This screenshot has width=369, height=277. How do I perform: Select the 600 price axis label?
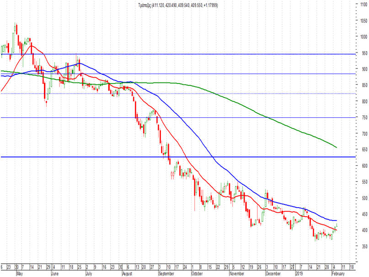[364, 166]
